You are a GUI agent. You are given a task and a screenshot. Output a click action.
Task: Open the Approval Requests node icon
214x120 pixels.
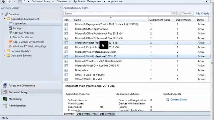point(10,33)
